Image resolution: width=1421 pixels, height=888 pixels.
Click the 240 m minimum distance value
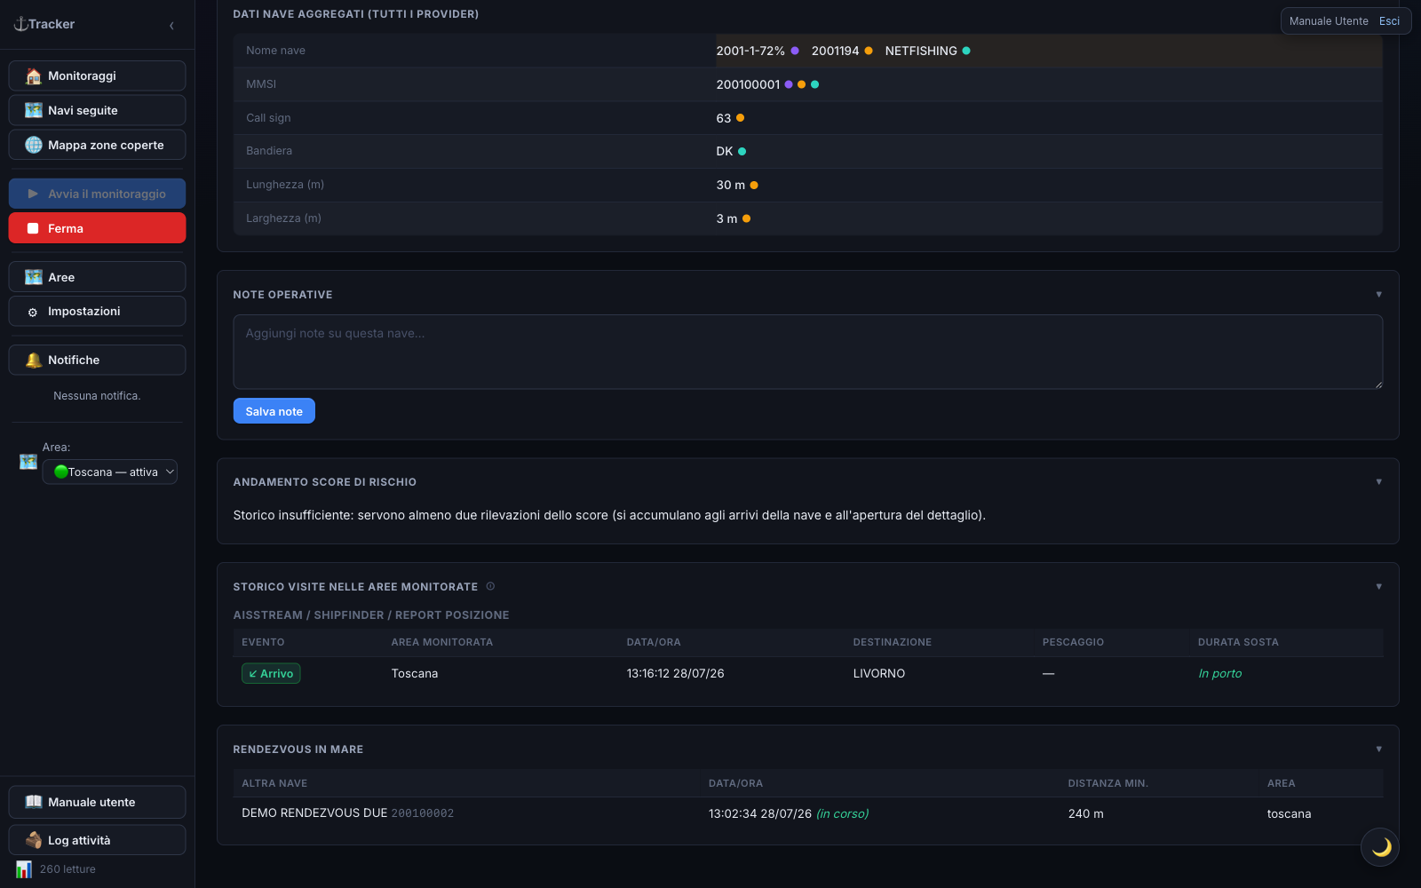(x=1086, y=814)
